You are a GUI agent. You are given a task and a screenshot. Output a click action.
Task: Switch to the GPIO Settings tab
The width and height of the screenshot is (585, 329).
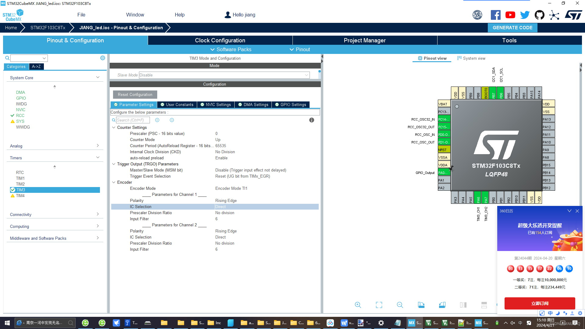click(x=293, y=104)
